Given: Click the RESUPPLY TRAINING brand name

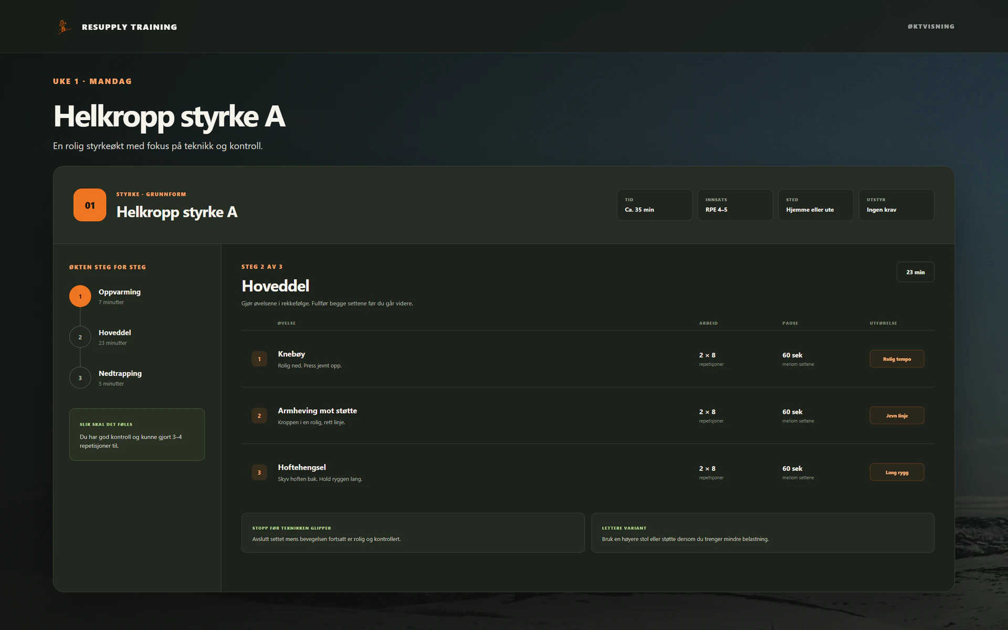Looking at the screenshot, I should pyautogui.click(x=129, y=27).
